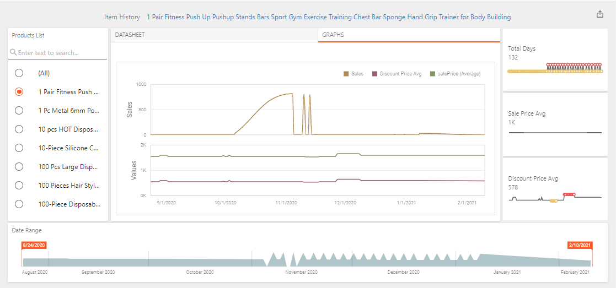This screenshot has width=616, height=288.
Task: Click the Sale Price Avg value 1K
Action: click(512, 122)
